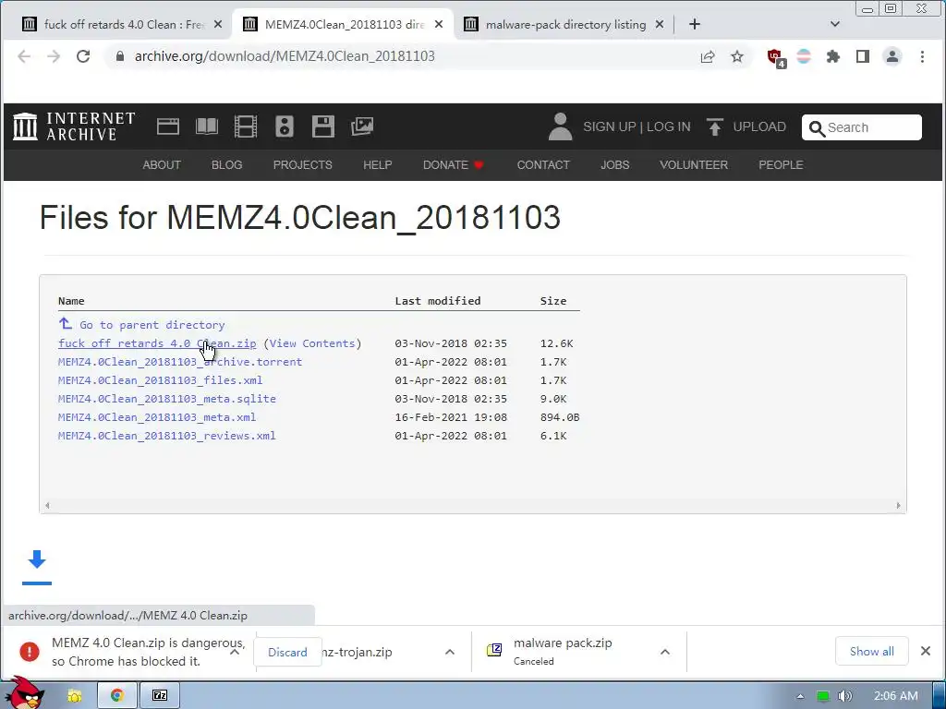Open the Chrome taskbar button
Viewport: 946px width, 709px height.
click(x=117, y=695)
